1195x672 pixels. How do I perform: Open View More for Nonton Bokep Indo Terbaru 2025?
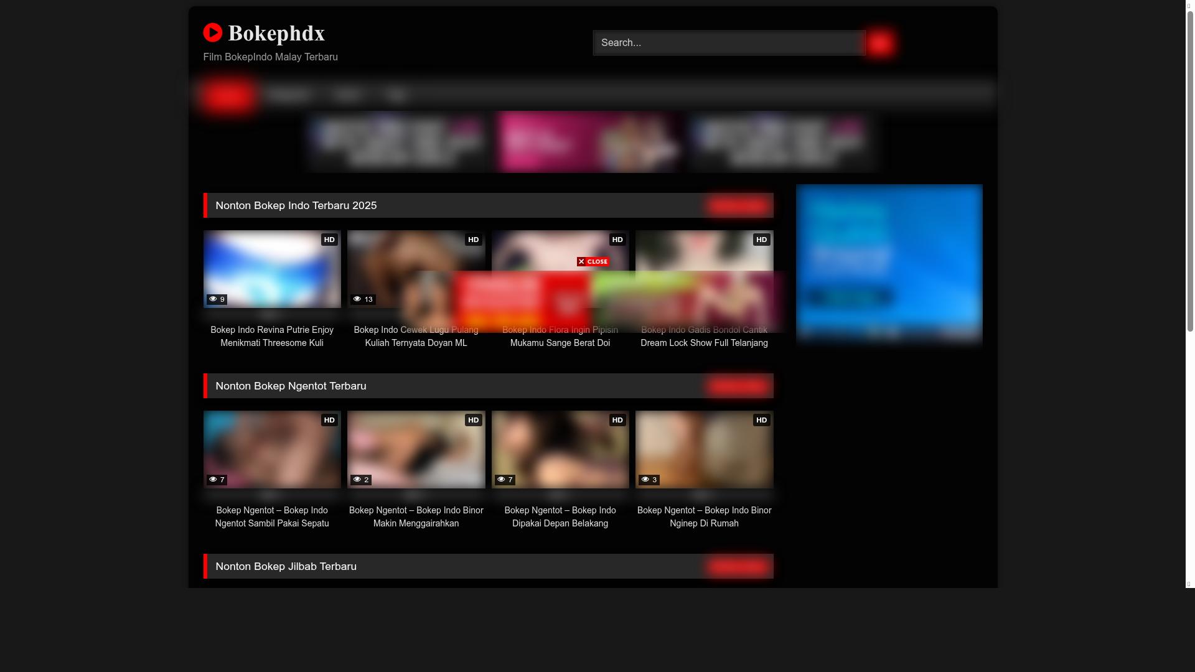(738, 205)
